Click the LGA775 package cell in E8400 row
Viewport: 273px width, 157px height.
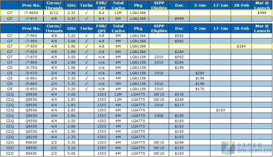(138, 154)
